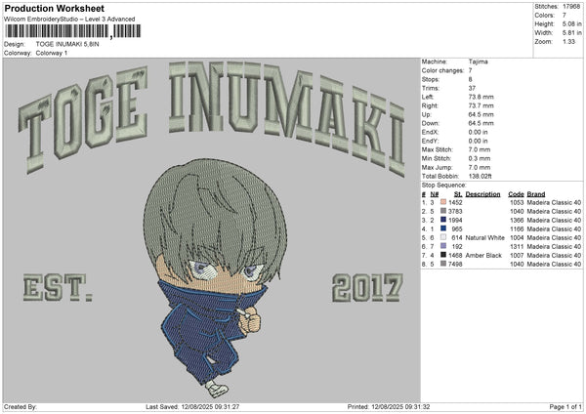
Task: Click the 'St.' column header
Action: pos(458,194)
